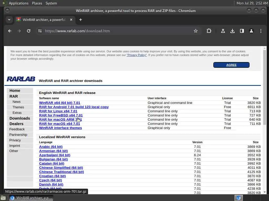The width and height of the screenshot is (269, 201).
Task: Download WinRAR x64 (64 bit) 7.01
Action: click(60, 103)
